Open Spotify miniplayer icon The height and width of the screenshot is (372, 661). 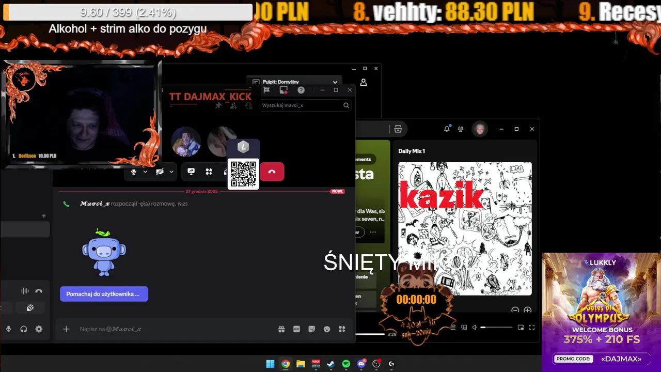coord(521,327)
